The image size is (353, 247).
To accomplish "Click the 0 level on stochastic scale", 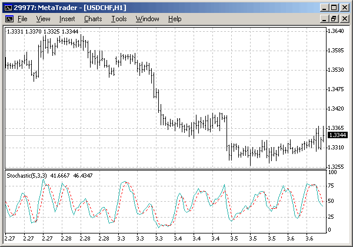I will [x=329, y=230].
